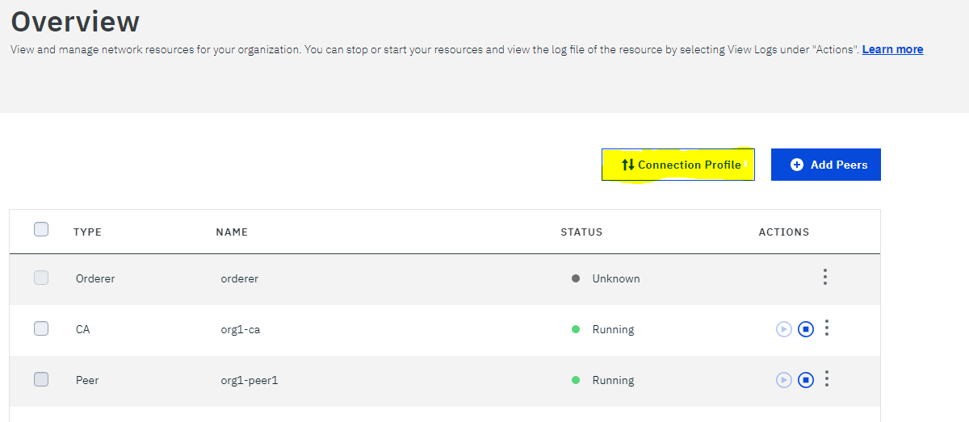969x422 pixels.
Task: Open the org1-ca resource name
Action: [241, 329]
